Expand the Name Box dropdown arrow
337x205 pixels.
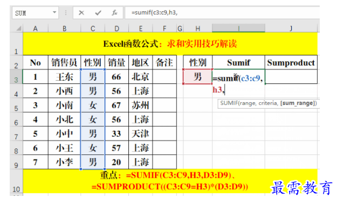(54, 12)
